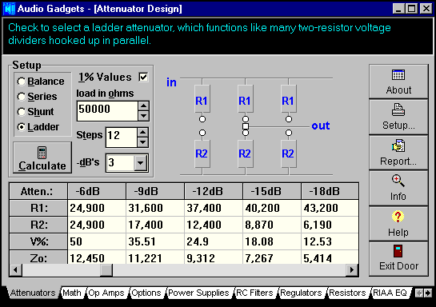This screenshot has height=307, width=436.
Task: Open printer Setup button
Action: point(398,117)
